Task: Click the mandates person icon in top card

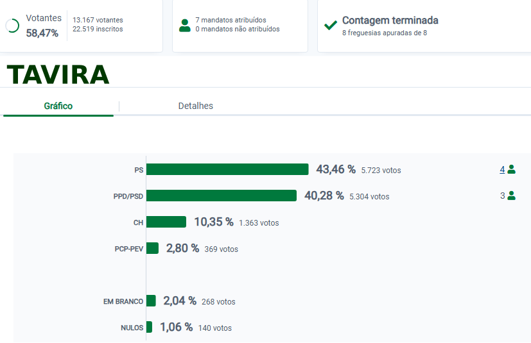Action: 185,25
